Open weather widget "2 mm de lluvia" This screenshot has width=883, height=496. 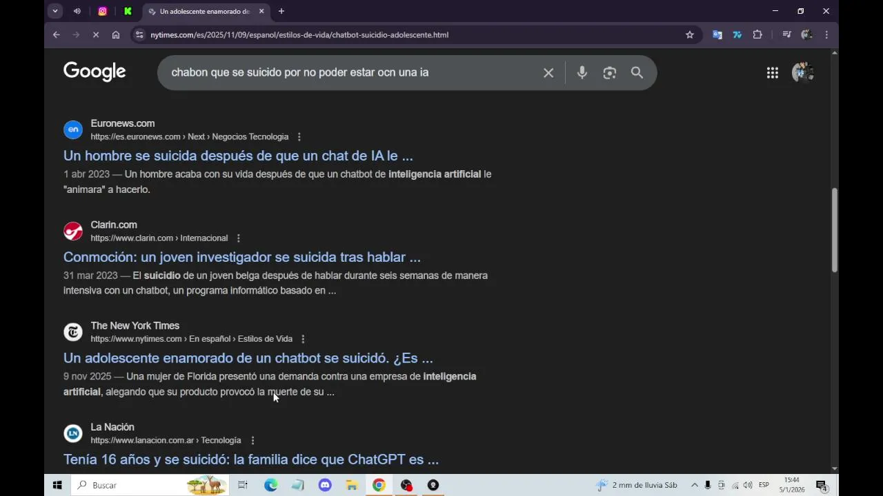pos(637,485)
